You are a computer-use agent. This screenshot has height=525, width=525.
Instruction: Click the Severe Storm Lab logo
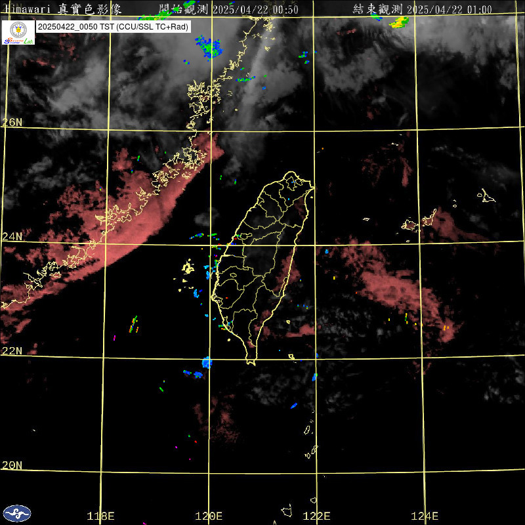(18, 32)
